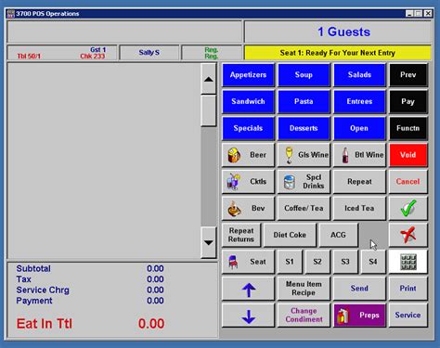This screenshot has width=440, height=348.
Task: Send the order with Send button
Action: click(359, 289)
